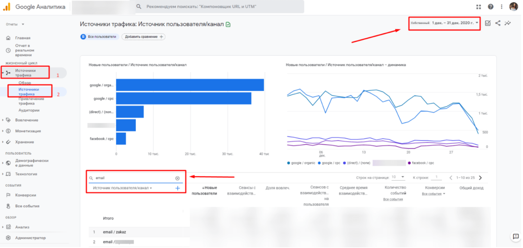Click the Google Analytics logo
Viewport: 523px width, 248px height.
coord(7,7)
